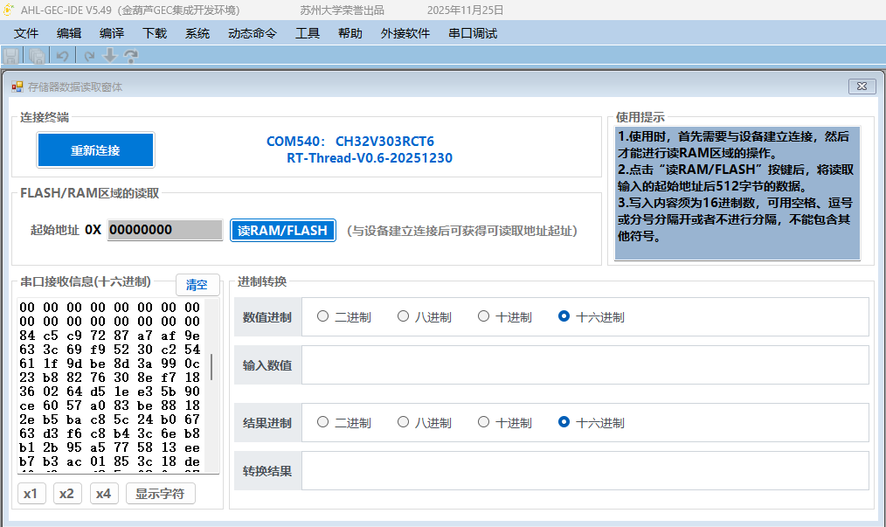Screen dimensions: 886x527
Task: Click the 起始地址 hex address field
Action: click(x=164, y=231)
